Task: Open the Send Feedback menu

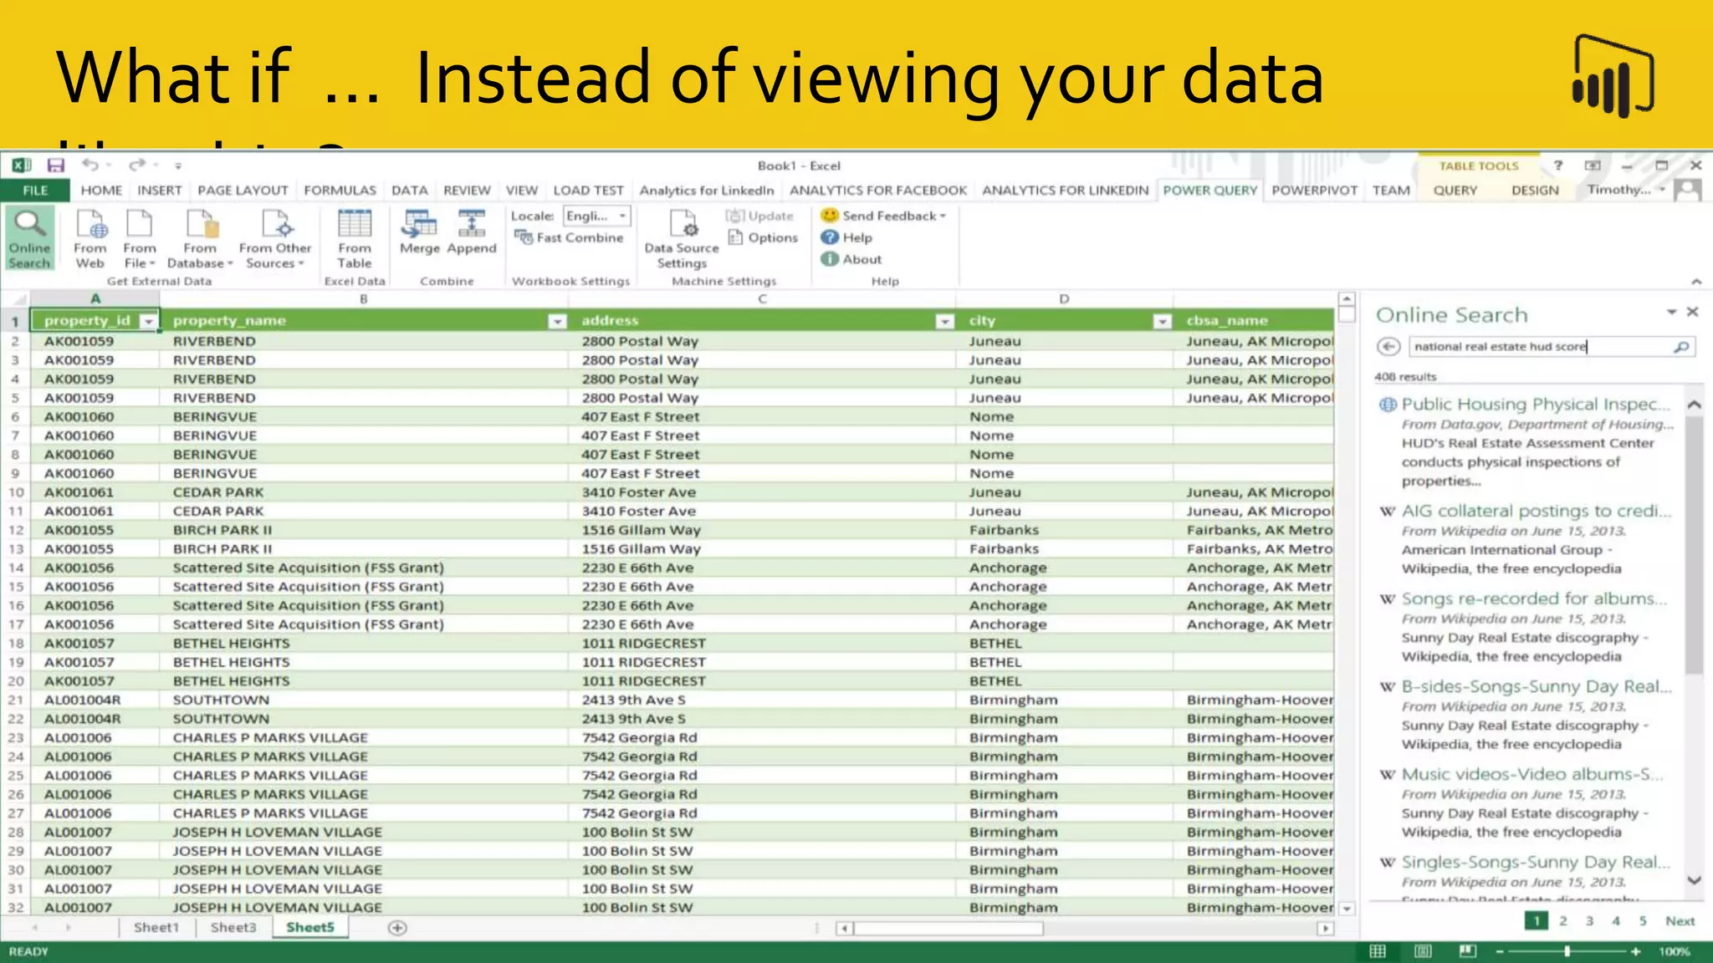Action: click(x=883, y=216)
